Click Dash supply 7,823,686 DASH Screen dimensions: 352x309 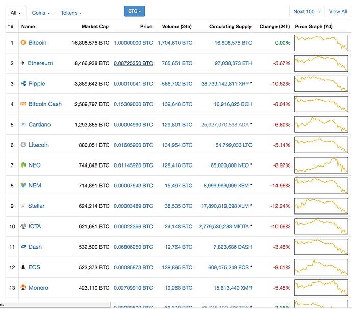(233, 247)
